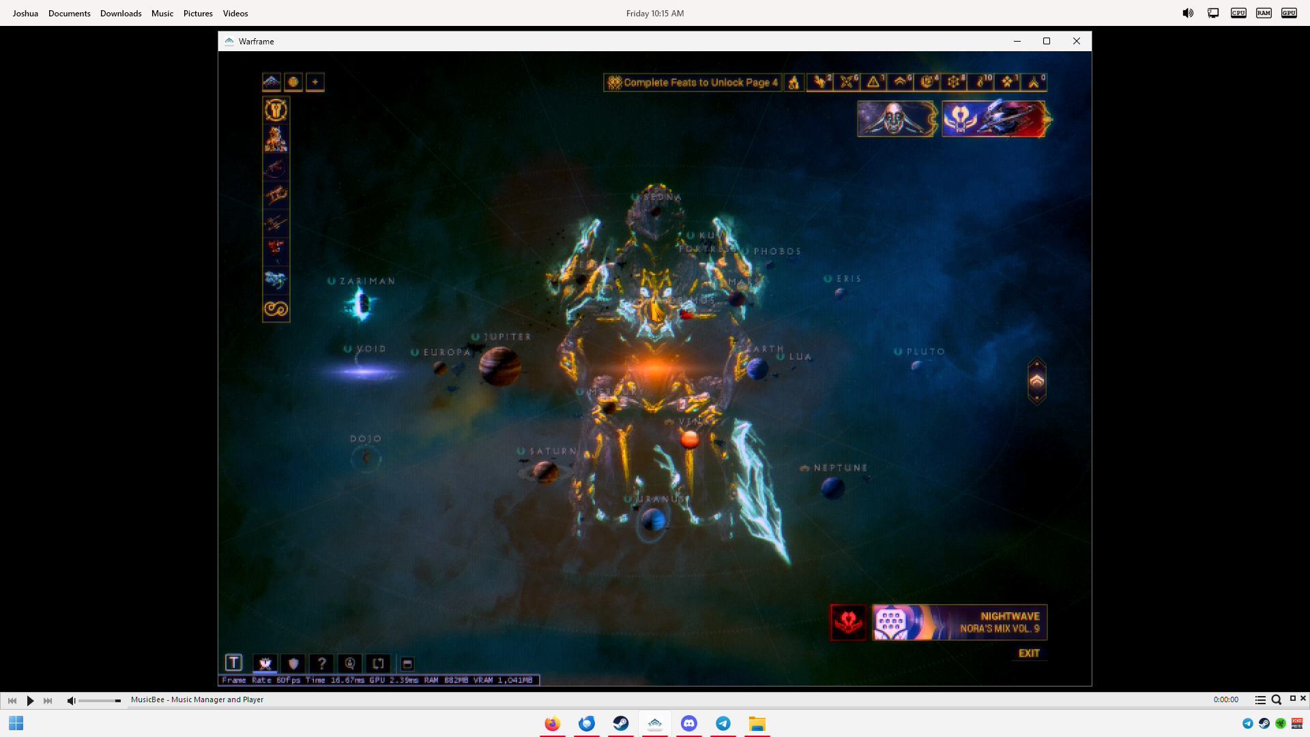
Task: Open the Dojo node on star chart
Action: click(366, 458)
